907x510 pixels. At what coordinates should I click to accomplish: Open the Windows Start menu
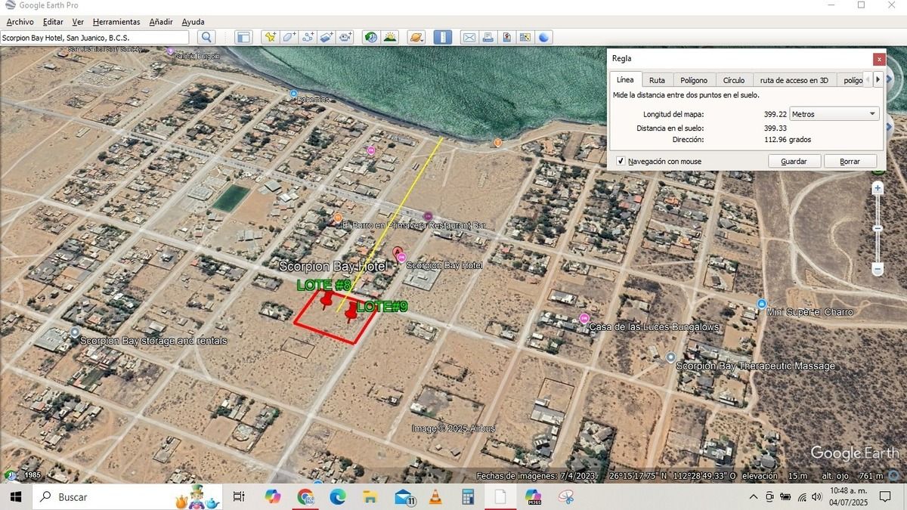15,496
